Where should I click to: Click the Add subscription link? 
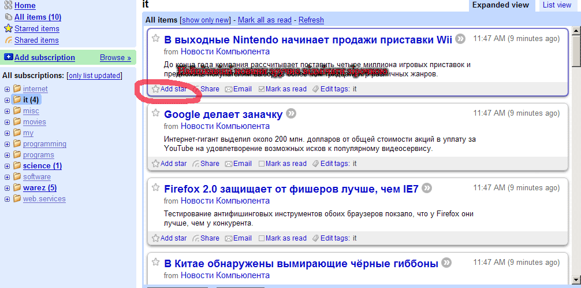(x=44, y=57)
